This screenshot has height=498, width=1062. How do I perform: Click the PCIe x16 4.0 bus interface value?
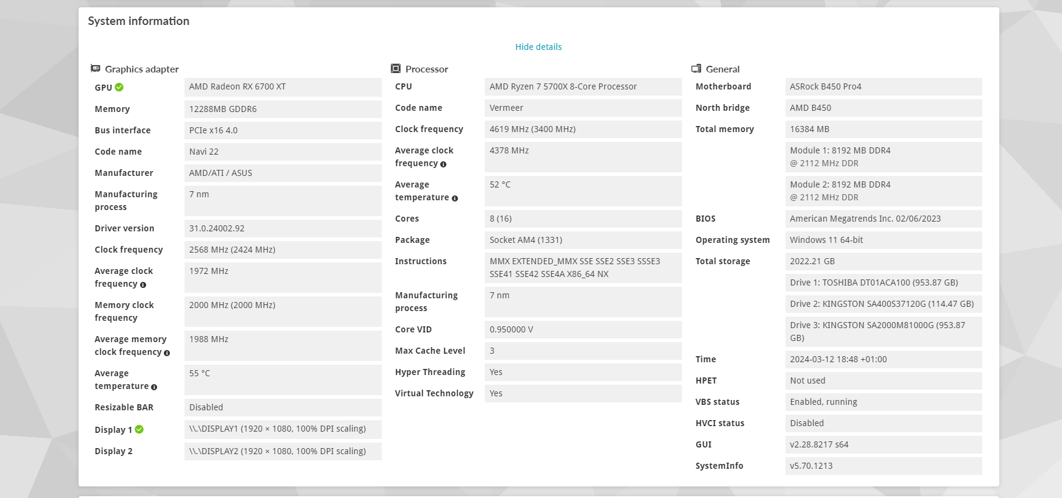[283, 130]
